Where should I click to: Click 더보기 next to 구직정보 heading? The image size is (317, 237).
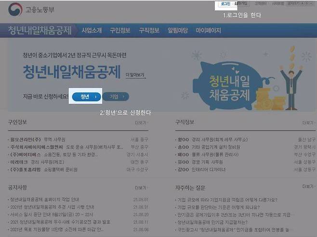click(308, 123)
